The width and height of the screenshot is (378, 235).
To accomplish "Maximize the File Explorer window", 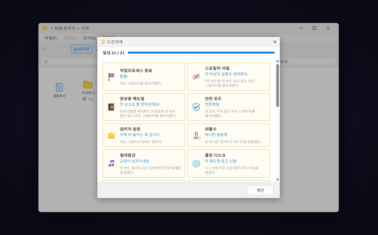I will pos(314,28).
